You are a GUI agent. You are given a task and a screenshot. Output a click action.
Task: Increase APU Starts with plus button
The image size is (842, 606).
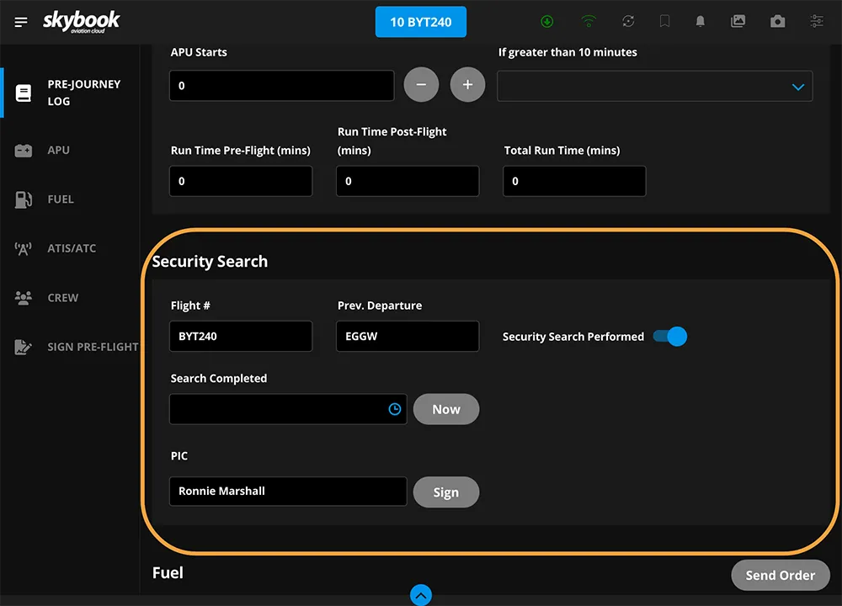467,85
